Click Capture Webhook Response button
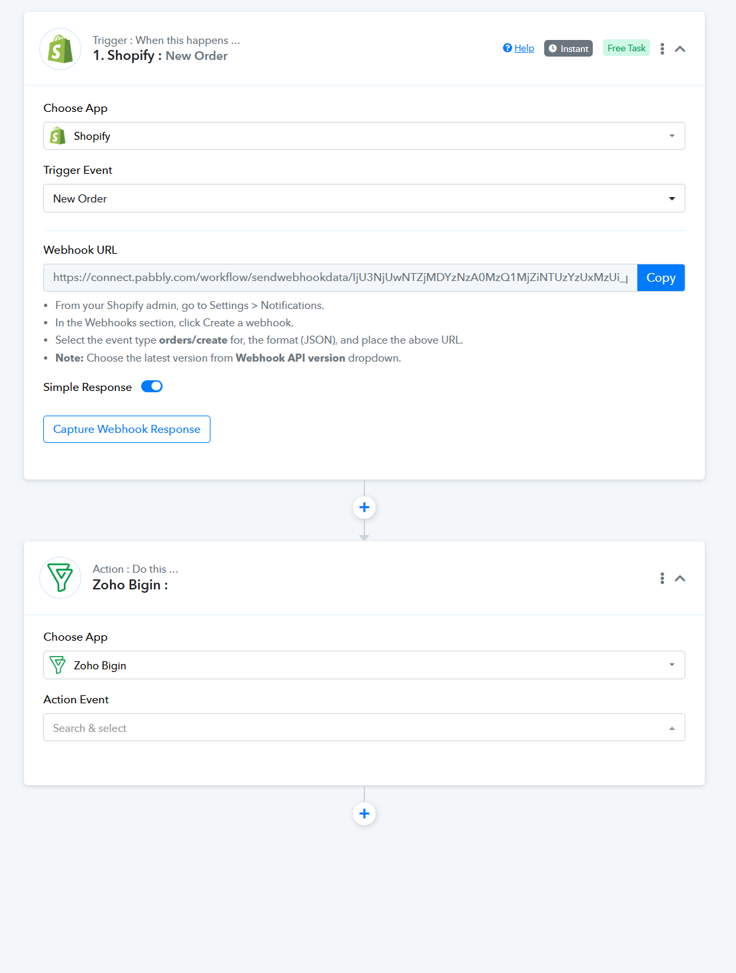736x973 pixels. pos(127,429)
